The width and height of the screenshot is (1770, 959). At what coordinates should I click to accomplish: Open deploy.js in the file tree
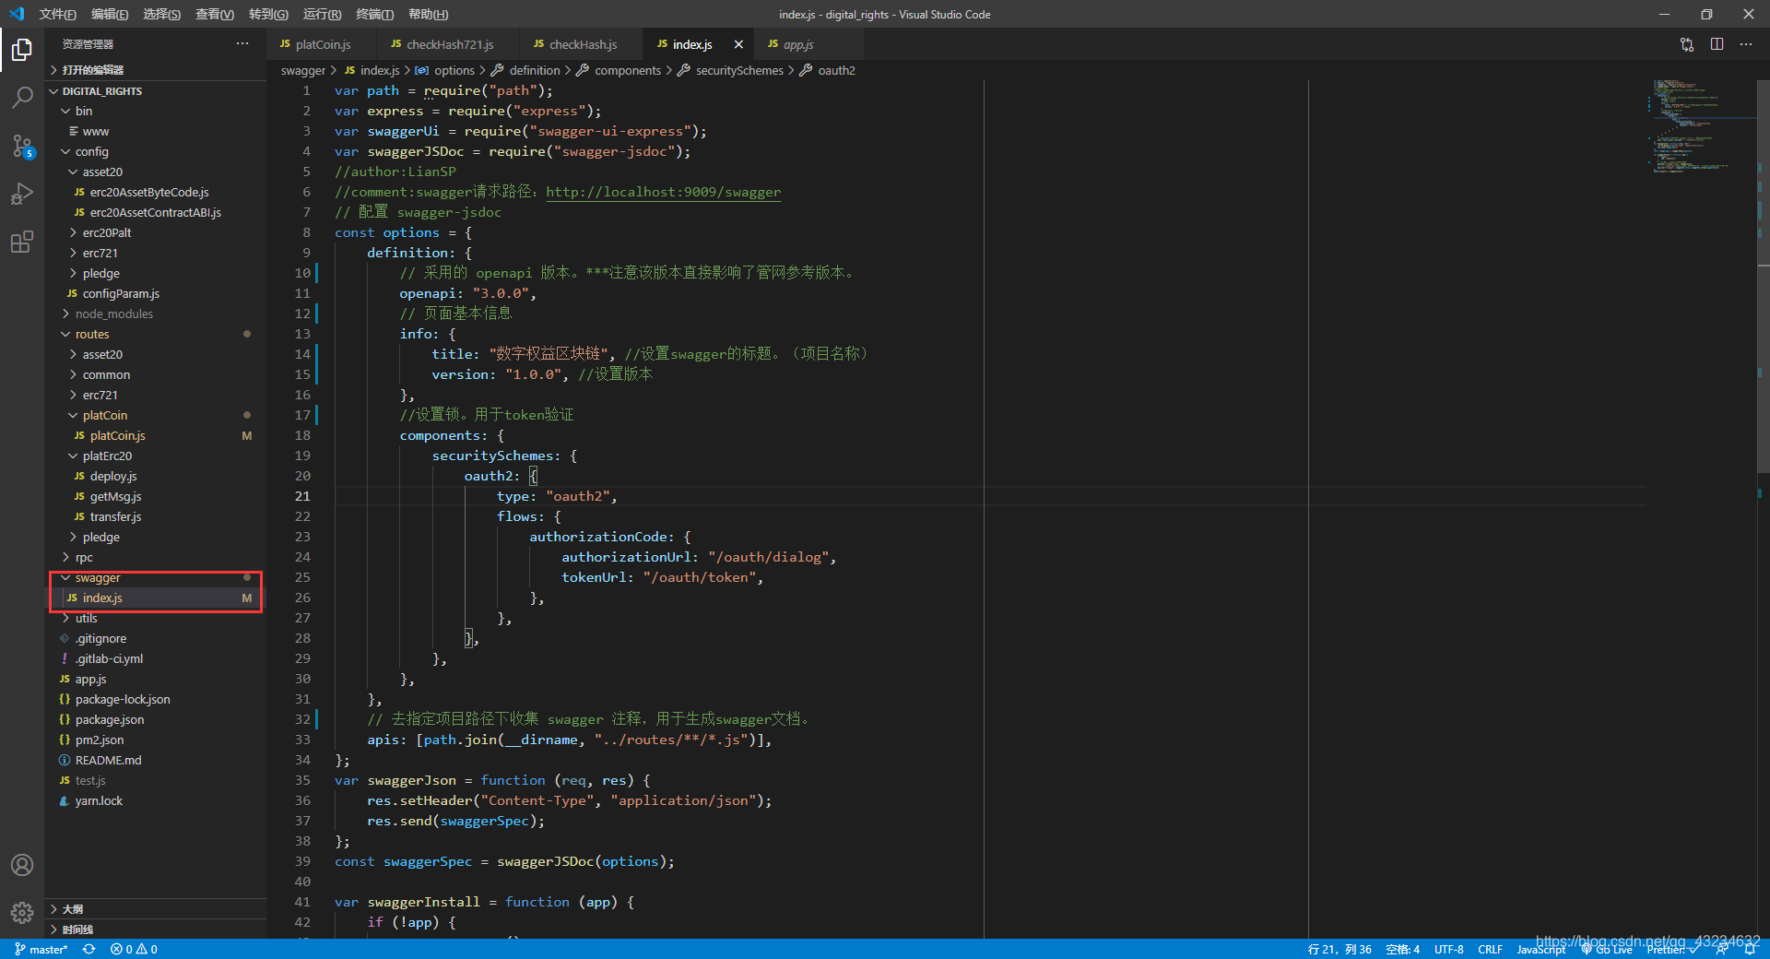pyautogui.click(x=155, y=476)
